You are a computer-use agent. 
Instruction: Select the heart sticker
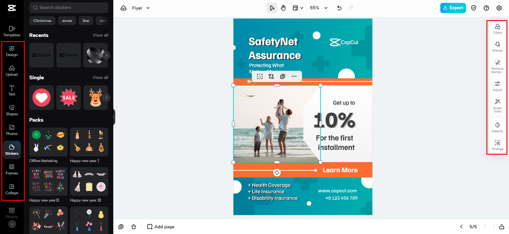pos(42,97)
